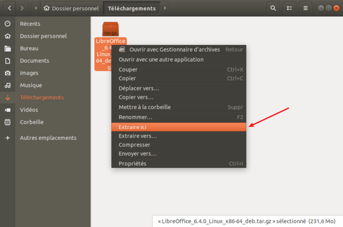
Task: Open the hamburger menu button
Action: [305, 8]
